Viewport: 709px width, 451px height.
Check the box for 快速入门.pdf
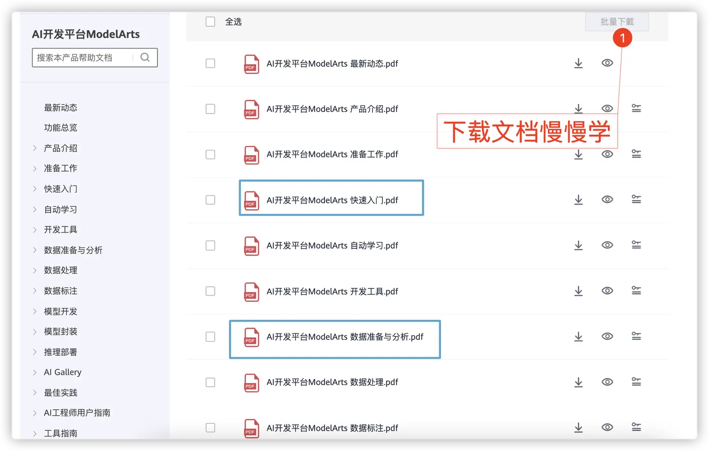coord(210,200)
